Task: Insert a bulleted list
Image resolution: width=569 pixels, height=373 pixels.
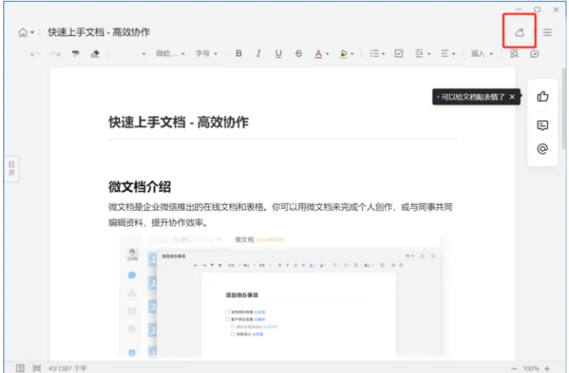Action: 374,54
